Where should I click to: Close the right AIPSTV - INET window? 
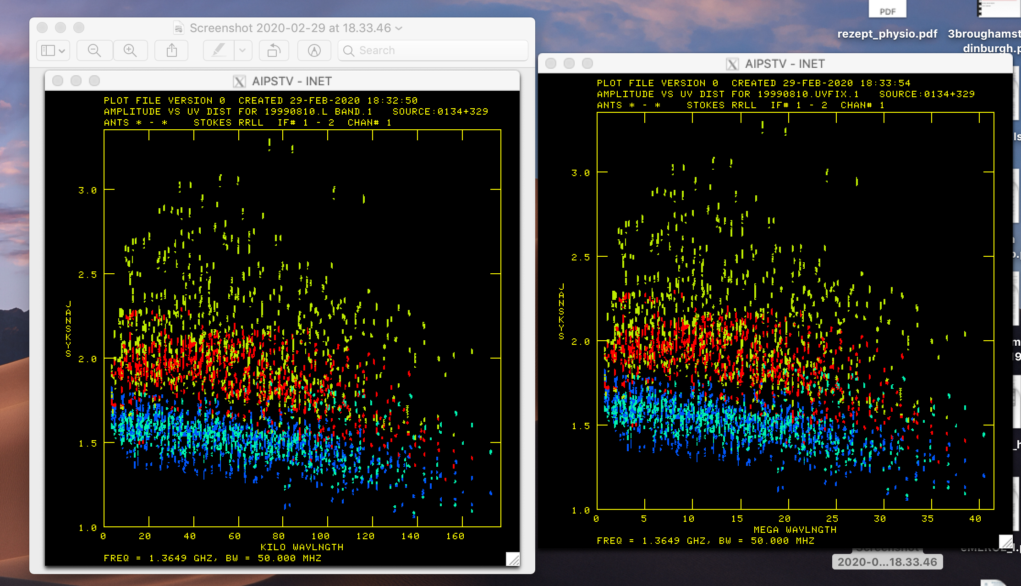551,63
